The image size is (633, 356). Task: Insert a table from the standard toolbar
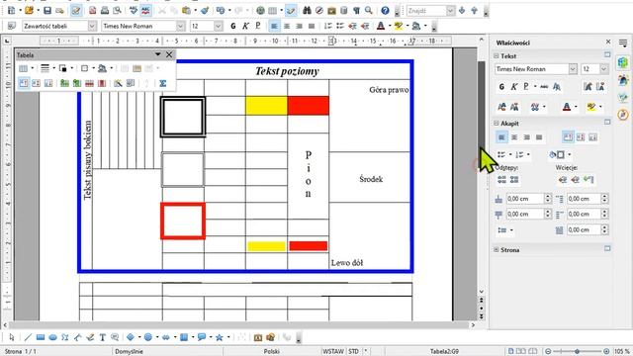(273, 11)
